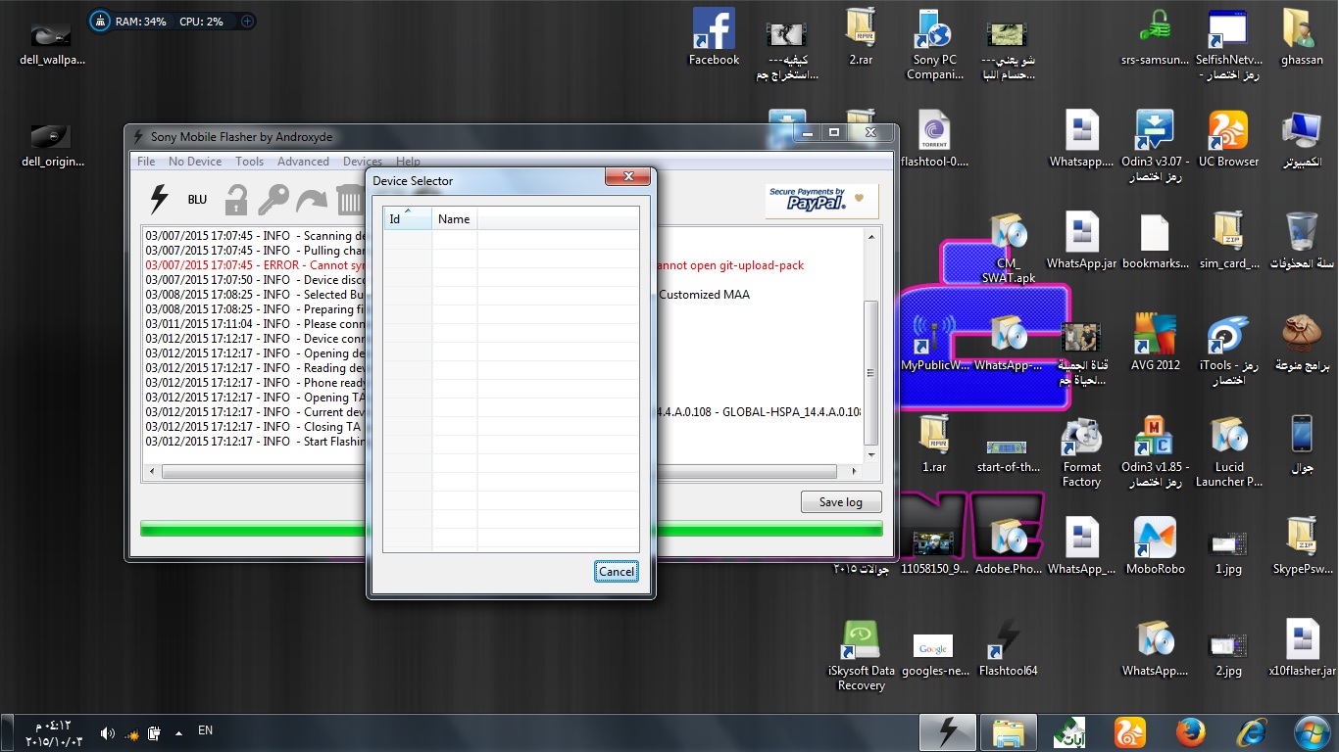Open the Help menu in Flasher
The image size is (1339, 752).
pos(408,162)
